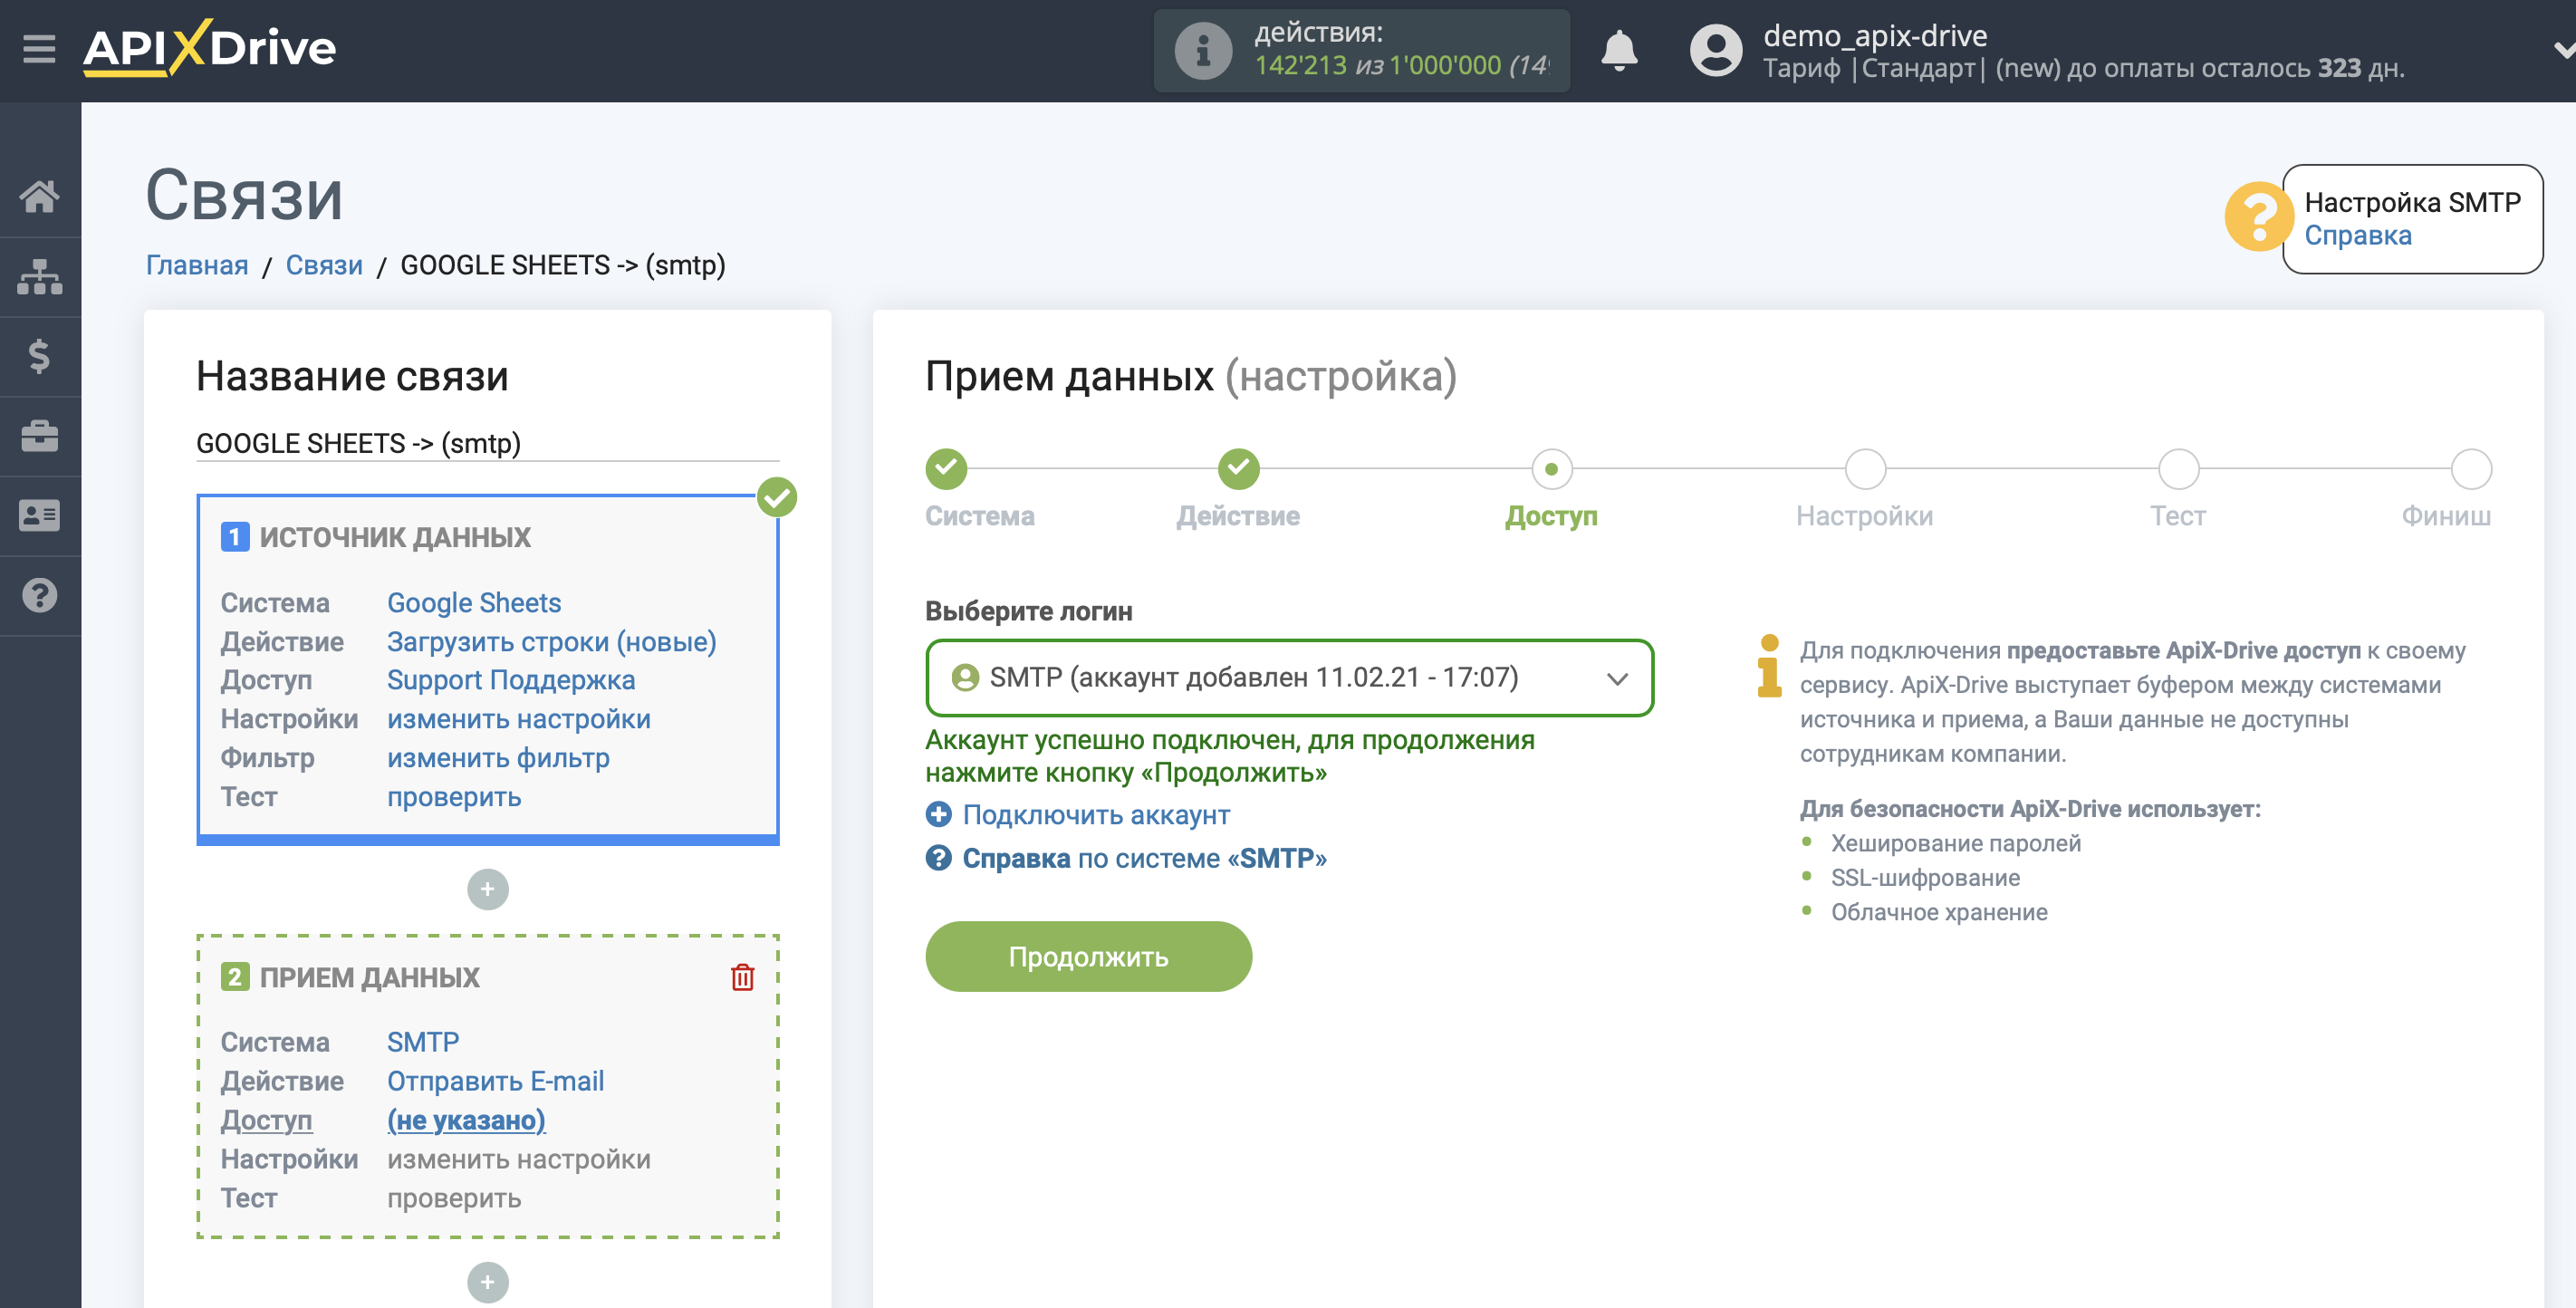Screen dimensions: 2576x1308
Task: Click source изменить настройки link
Action: tap(519, 719)
